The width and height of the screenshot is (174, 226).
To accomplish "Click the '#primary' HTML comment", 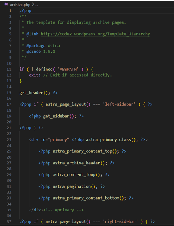I will tap(63, 210).
